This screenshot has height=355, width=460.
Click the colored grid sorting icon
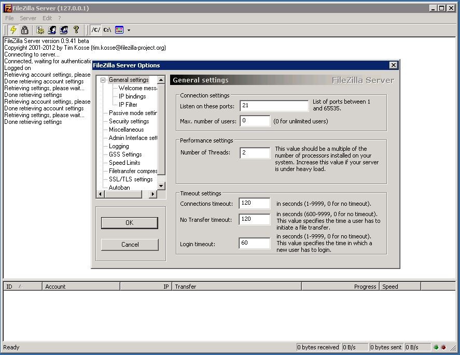(x=119, y=30)
